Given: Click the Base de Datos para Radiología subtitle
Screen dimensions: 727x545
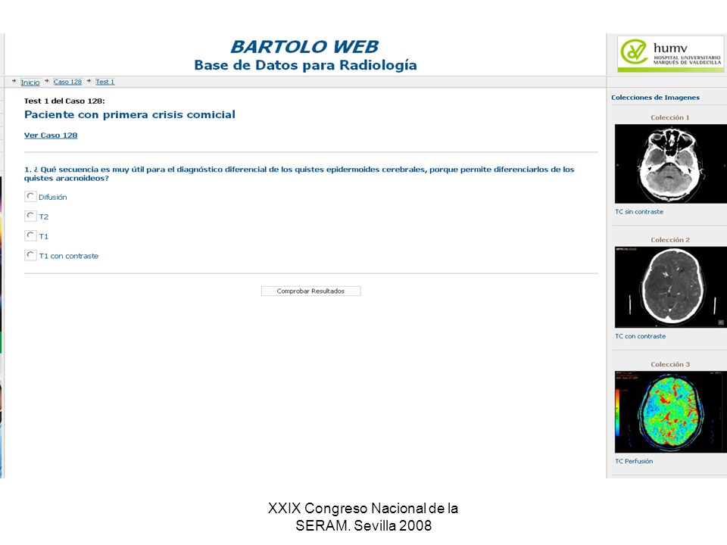Looking at the screenshot, I should (305, 65).
